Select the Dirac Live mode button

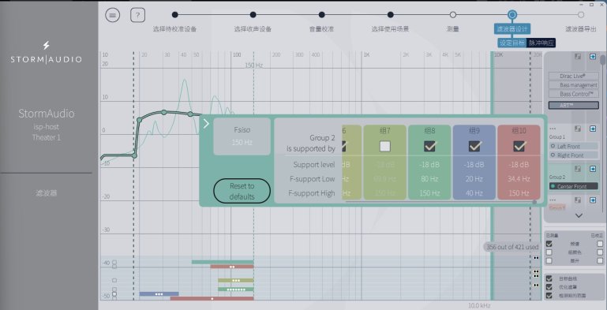click(573, 76)
